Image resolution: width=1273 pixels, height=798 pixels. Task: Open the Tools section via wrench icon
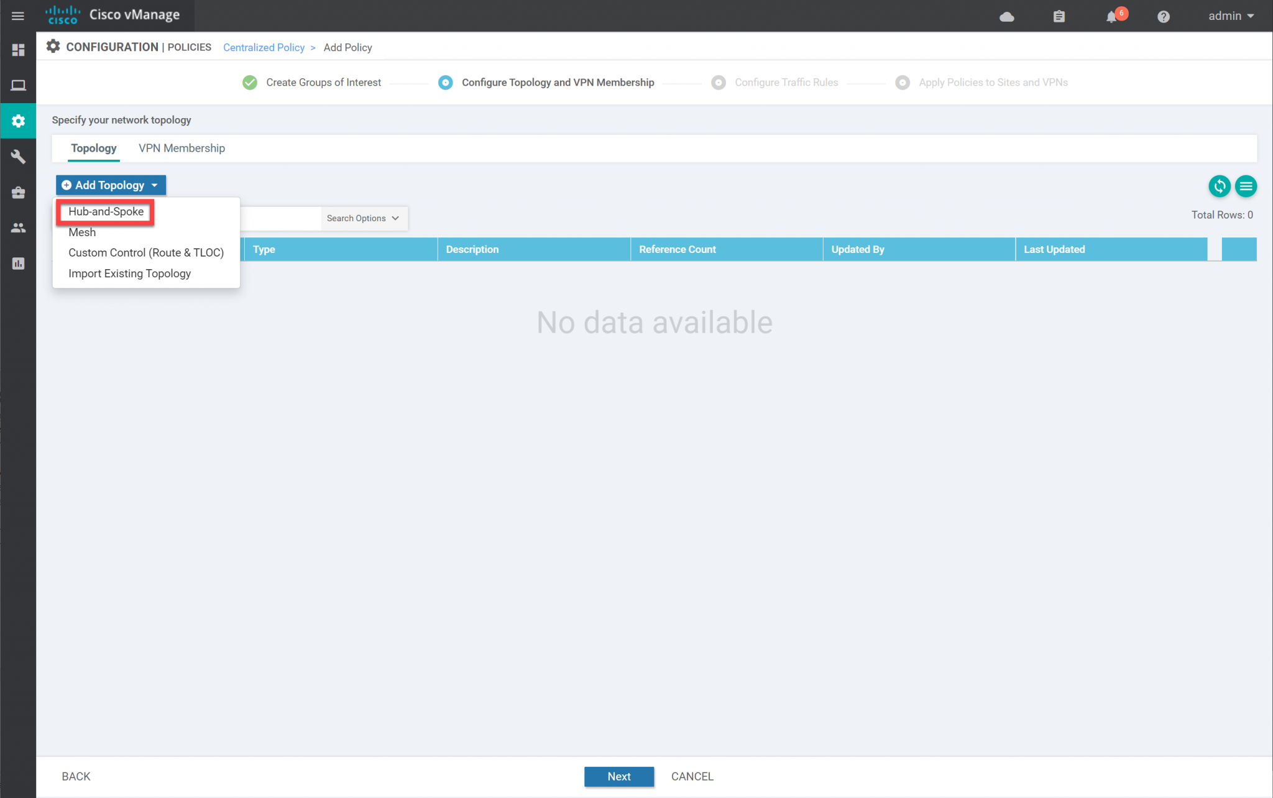point(18,156)
